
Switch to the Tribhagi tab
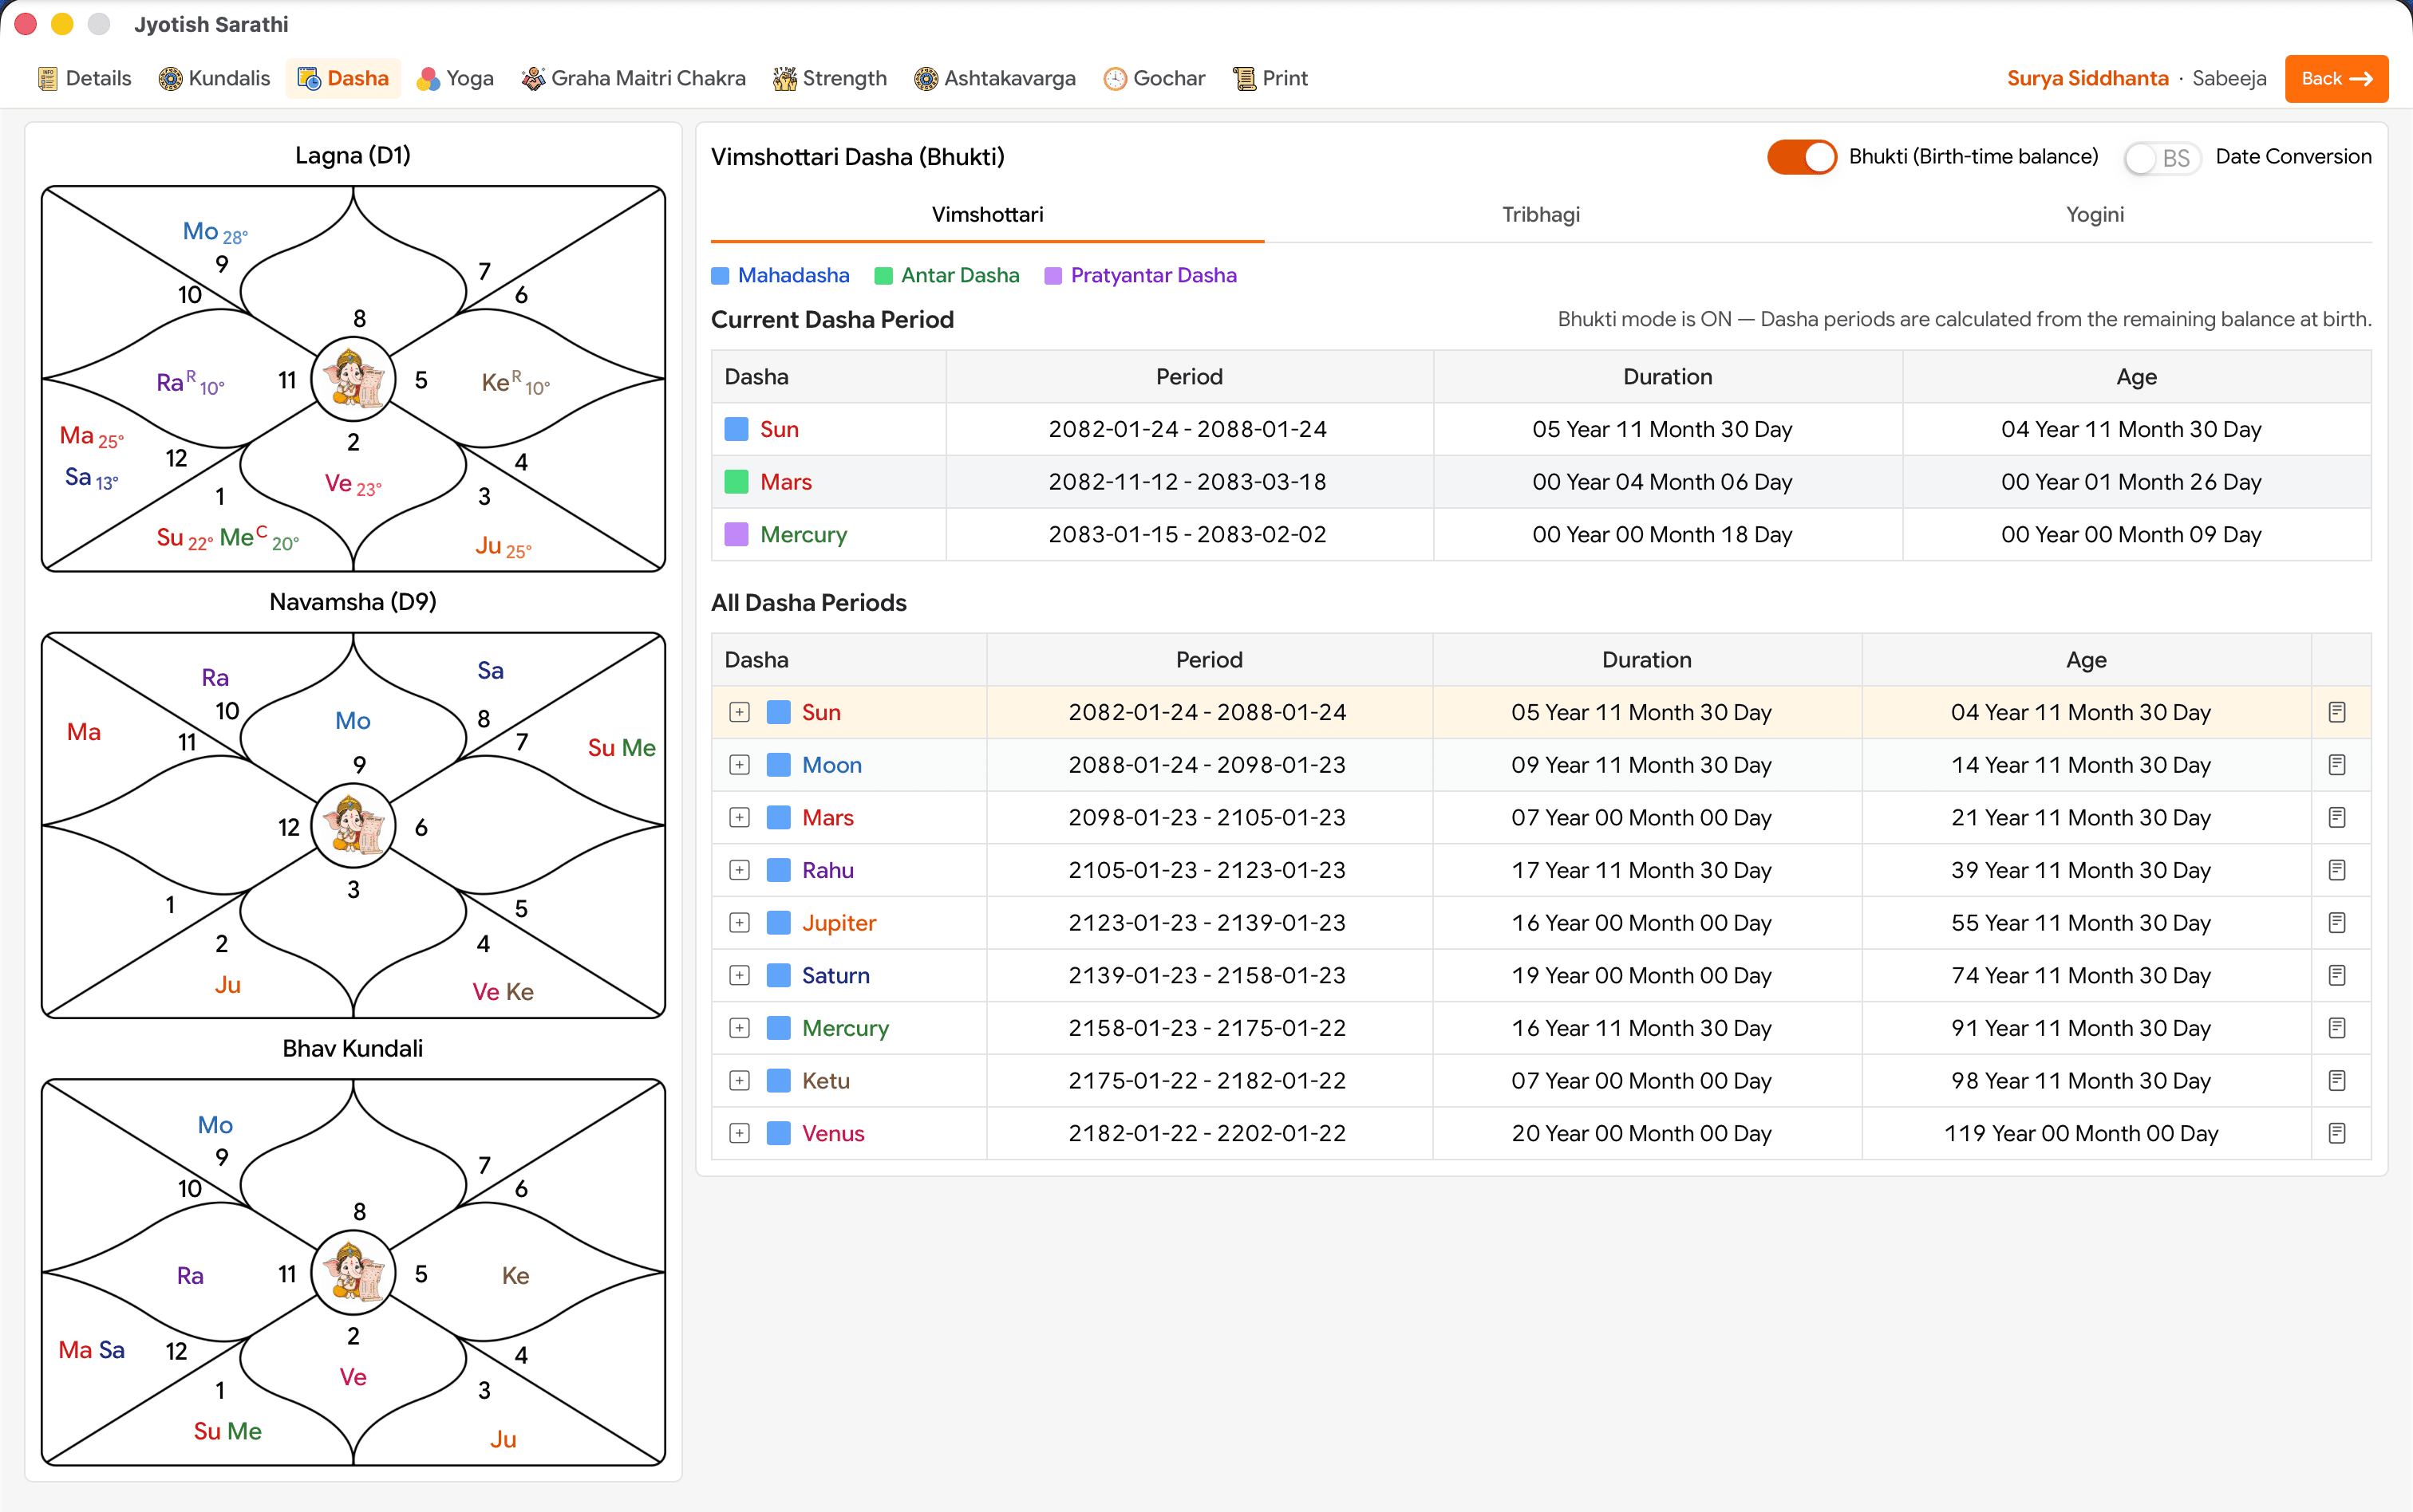pyautogui.click(x=1541, y=214)
